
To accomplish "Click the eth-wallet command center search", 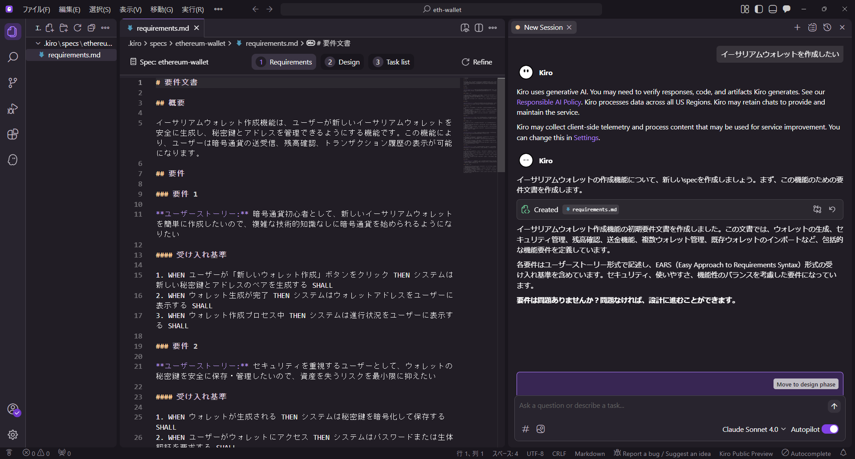I will [441, 9].
